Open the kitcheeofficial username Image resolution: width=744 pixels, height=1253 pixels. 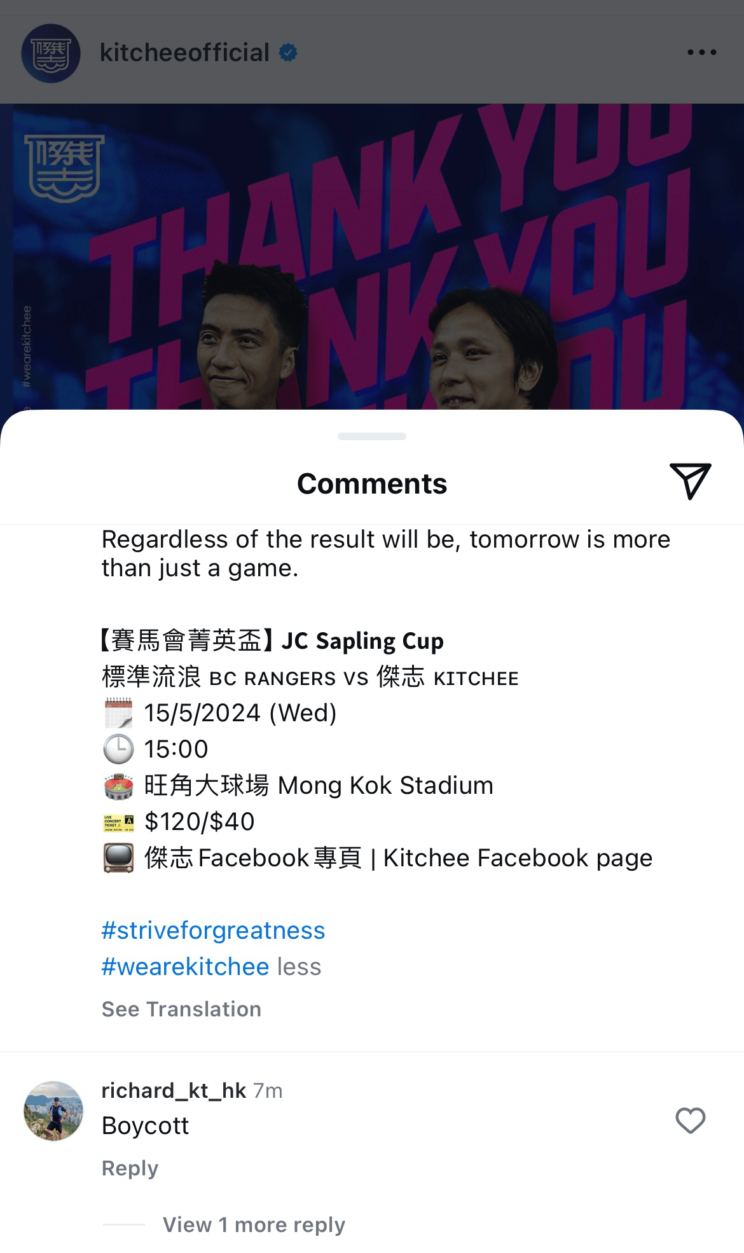[184, 52]
